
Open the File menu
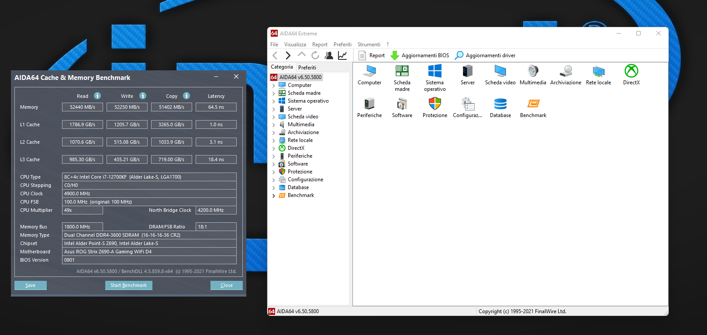point(274,45)
